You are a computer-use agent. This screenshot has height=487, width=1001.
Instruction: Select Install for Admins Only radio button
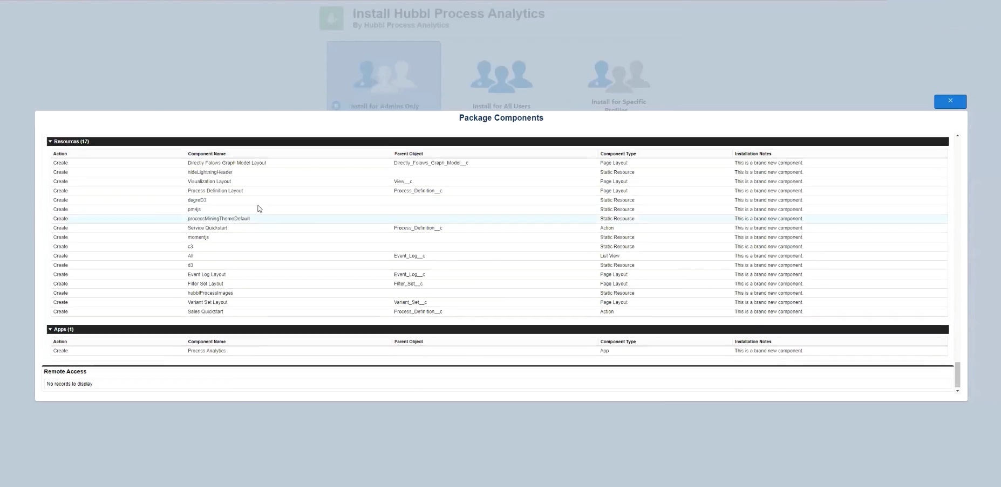point(336,106)
